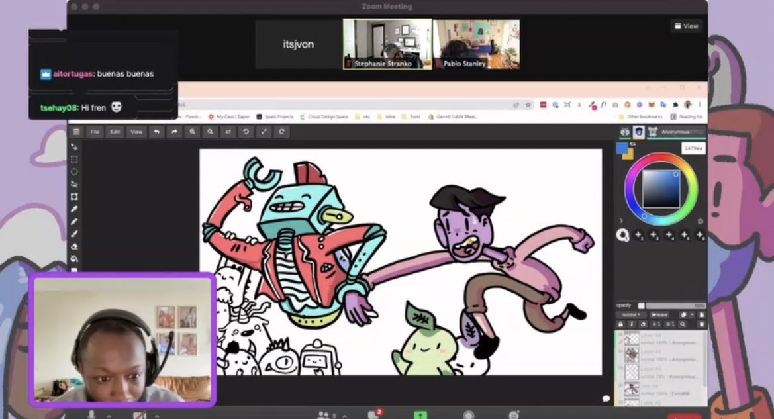Select the transform tool with square handles

click(75, 197)
